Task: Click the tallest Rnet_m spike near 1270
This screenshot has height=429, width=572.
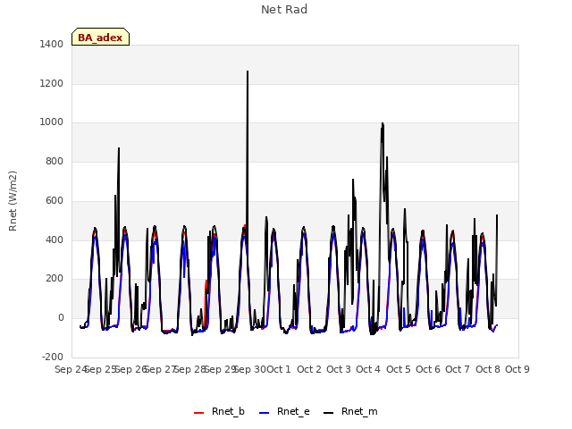Action: [x=248, y=71]
